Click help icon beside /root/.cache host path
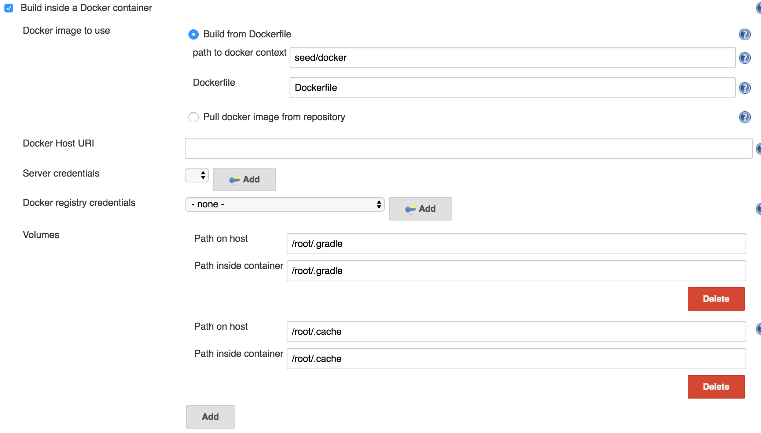 758,329
